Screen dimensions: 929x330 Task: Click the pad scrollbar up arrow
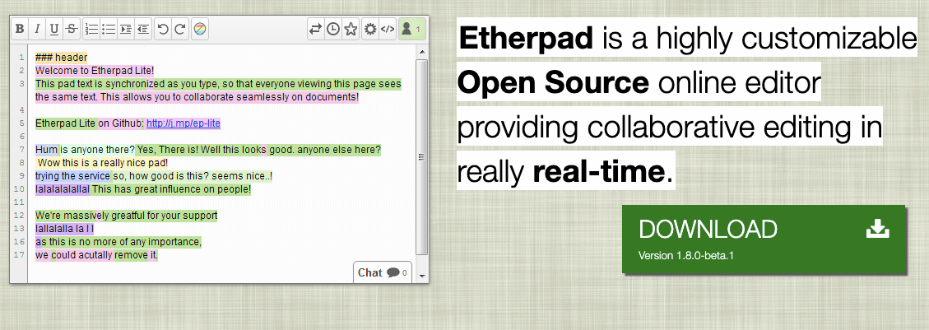coord(422,52)
